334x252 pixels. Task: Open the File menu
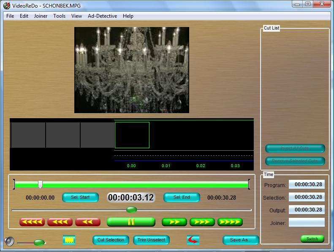point(10,16)
